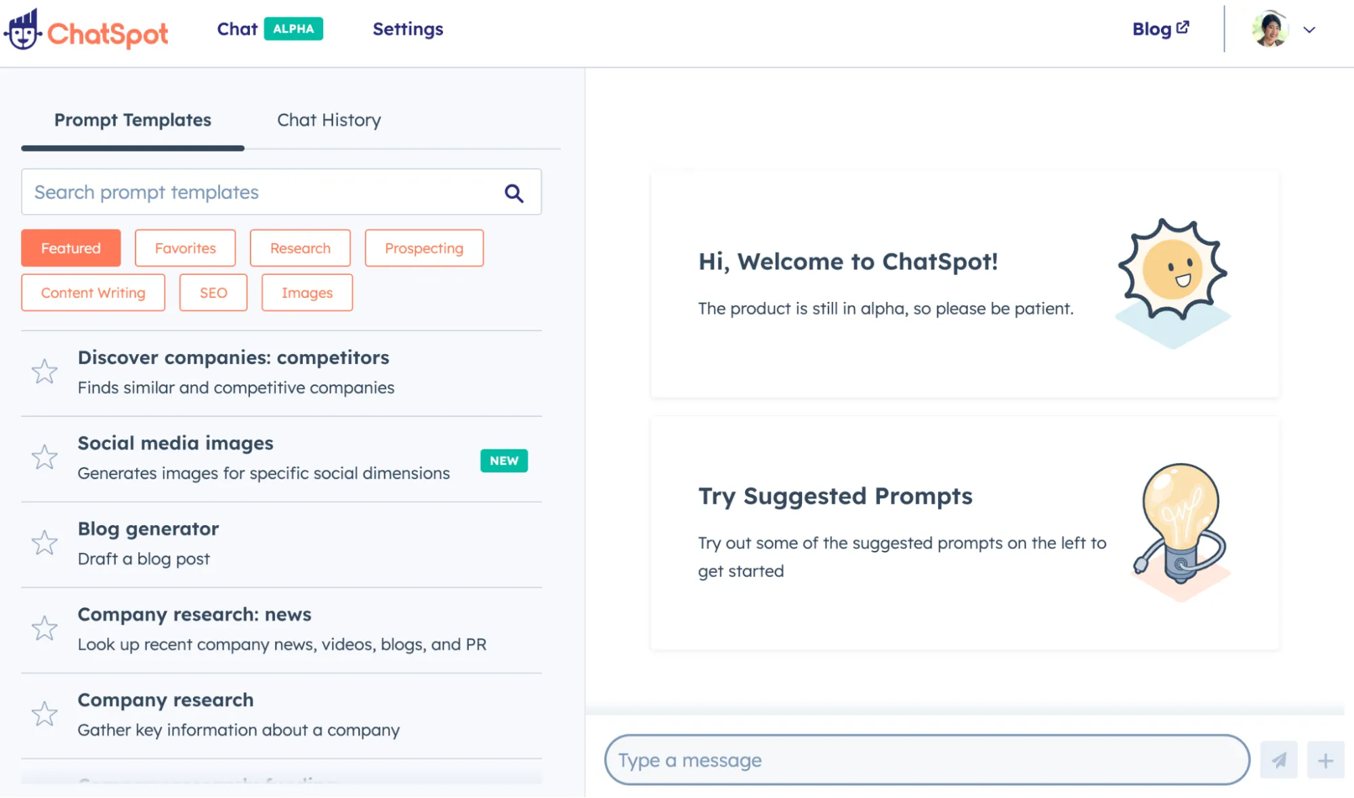Image resolution: width=1354 pixels, height=798 pixels.
Task: Toggle favorite star for Blog generator
Action: (x=45, y=543)
